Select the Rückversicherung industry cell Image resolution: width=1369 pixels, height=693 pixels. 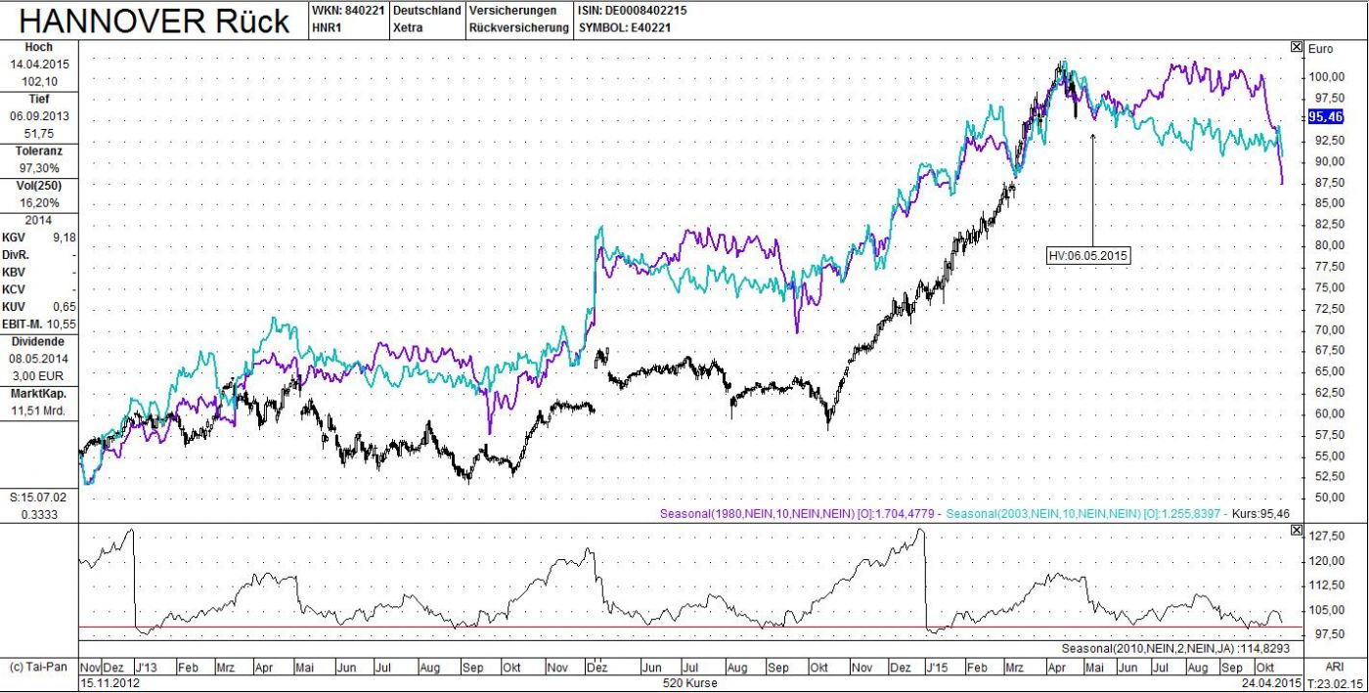(x=518, y=28)
